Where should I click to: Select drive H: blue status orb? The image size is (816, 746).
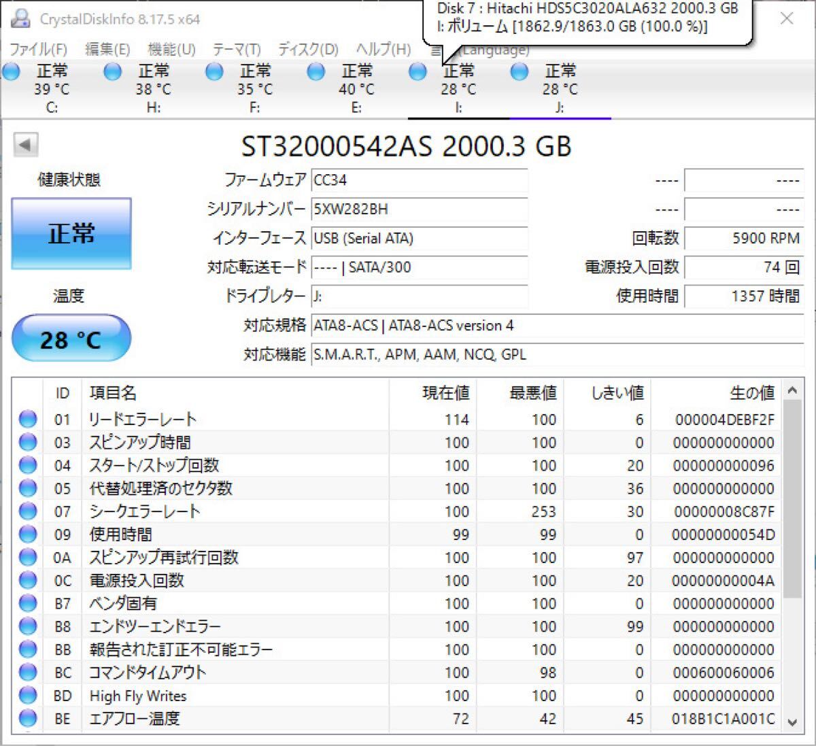113,71
